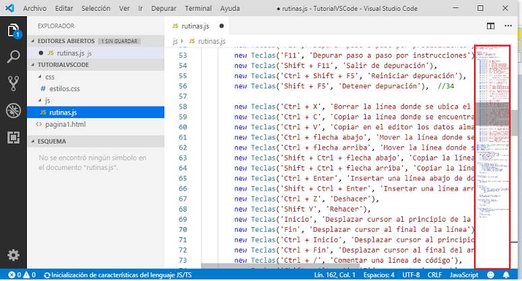Click the JS icon in the breadcrumb rutinas.js
The height and width of the screenshot is (281, 522).
[192, 41]
